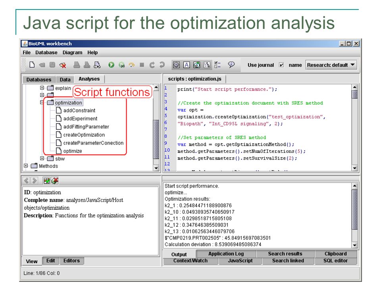Viewport: 381px width, 285px height.
Task: Click the back arrow in properties pane
Action: click(27, 180)
